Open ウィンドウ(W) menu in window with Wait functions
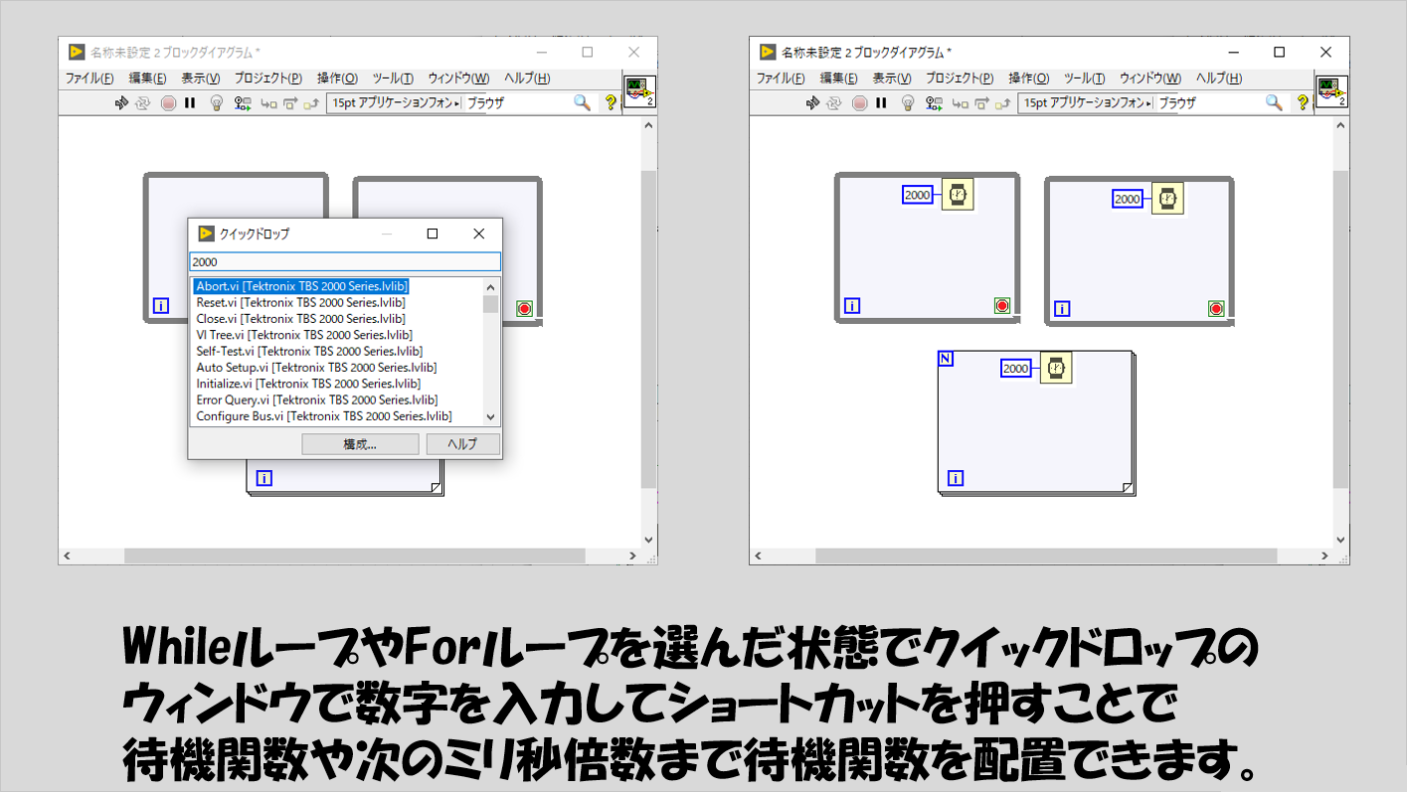This screenshot has width=1407, height=792. tap(1149, 79)
